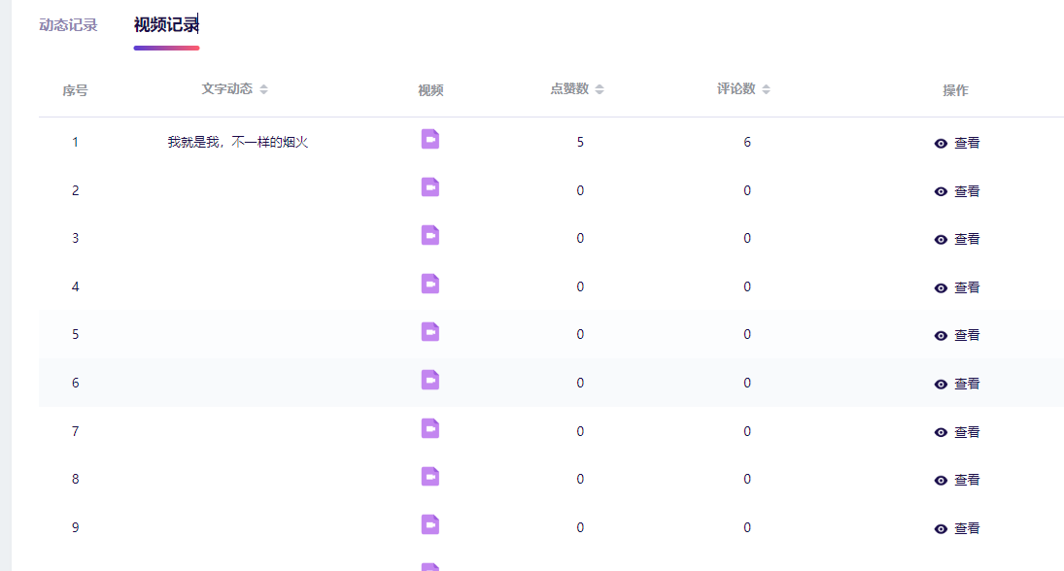Viewport: 1064px width, 571px height.
Task: Click the 查看 link in row 8
Action: point(967,480)
